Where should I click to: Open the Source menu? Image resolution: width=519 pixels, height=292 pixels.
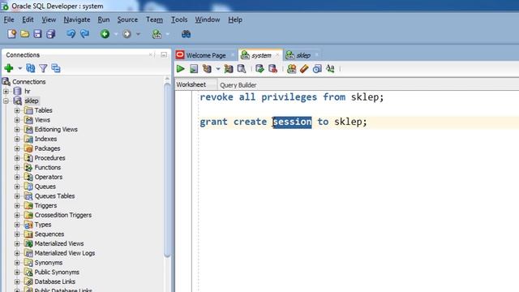(x=127, y=19)
